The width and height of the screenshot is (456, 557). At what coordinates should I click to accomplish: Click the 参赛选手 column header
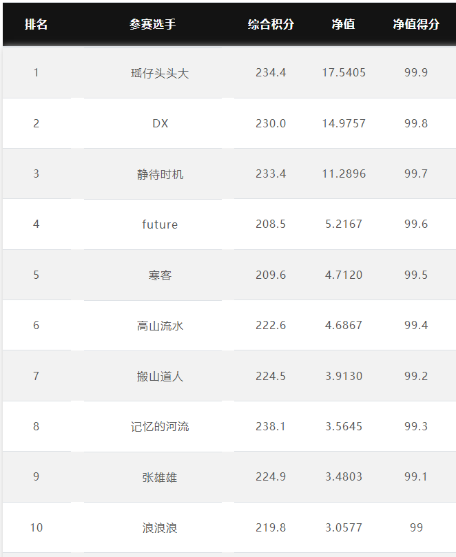pos(152,24)
